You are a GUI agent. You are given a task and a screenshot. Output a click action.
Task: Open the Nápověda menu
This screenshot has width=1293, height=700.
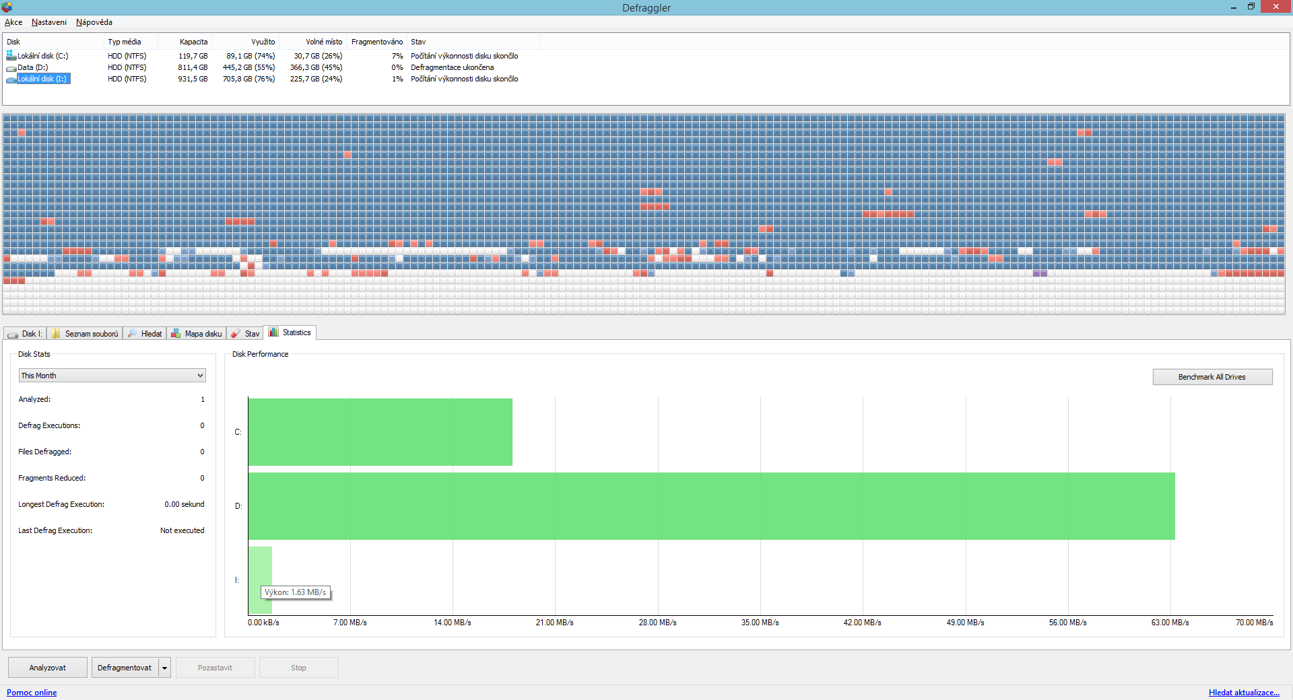94,22
